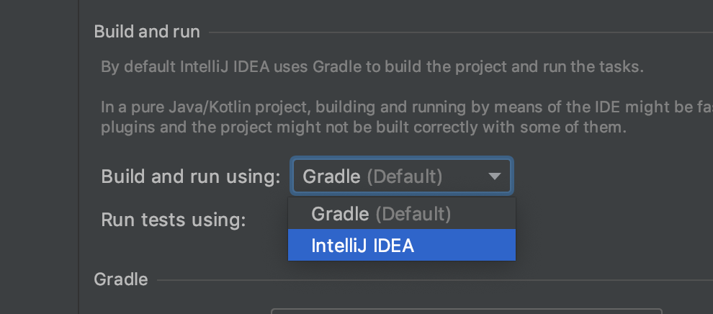Click the Build and run section header
Screen dimensions: 713x314
point(147,32)
